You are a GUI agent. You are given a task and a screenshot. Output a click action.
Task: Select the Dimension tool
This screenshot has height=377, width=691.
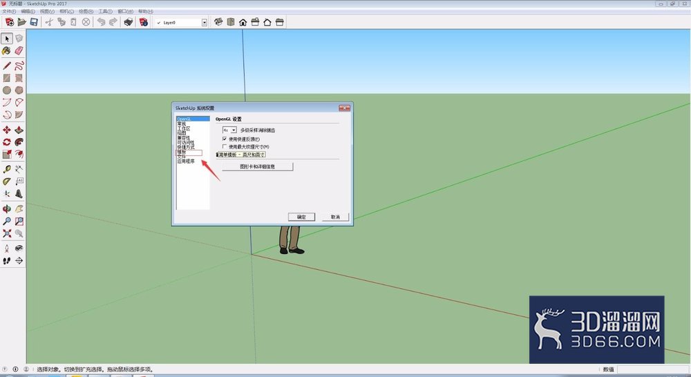[19, 169]
